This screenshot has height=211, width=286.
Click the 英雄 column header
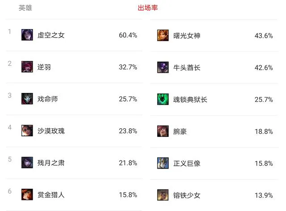click(x=25, y=8)
